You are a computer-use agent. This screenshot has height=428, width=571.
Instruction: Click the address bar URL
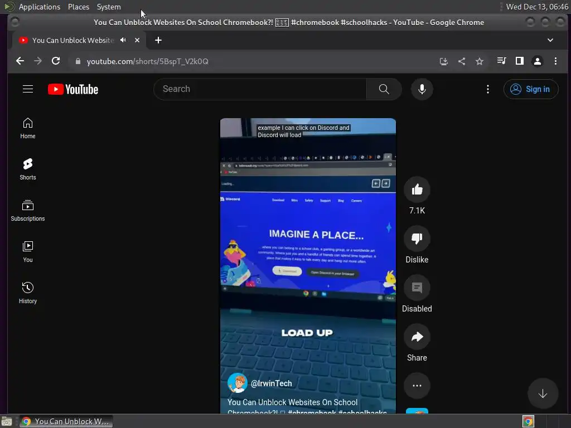(x=147, y=61)
